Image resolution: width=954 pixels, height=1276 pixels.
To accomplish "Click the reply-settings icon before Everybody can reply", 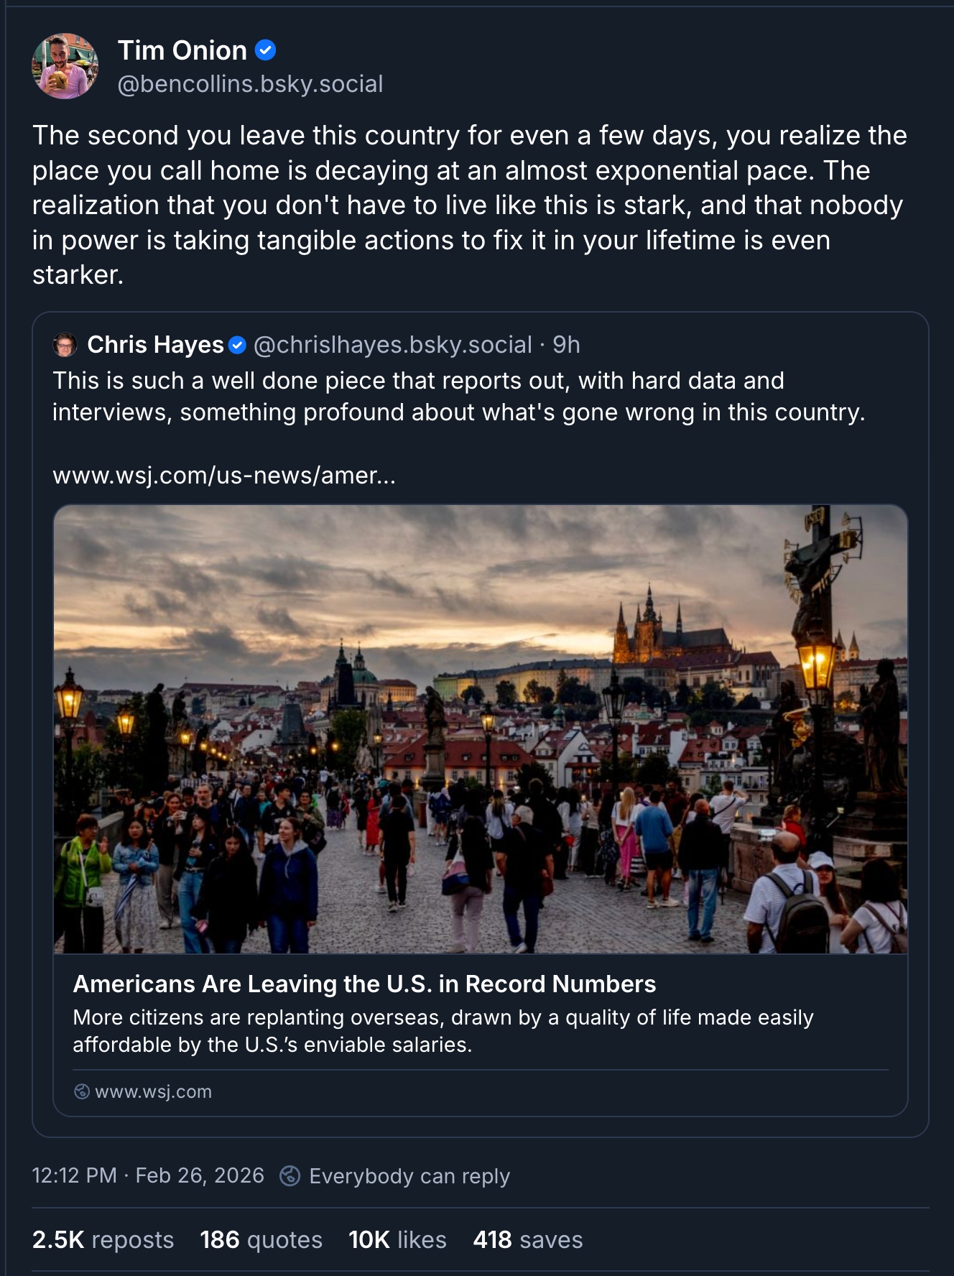I will [x=290, y=1175].
